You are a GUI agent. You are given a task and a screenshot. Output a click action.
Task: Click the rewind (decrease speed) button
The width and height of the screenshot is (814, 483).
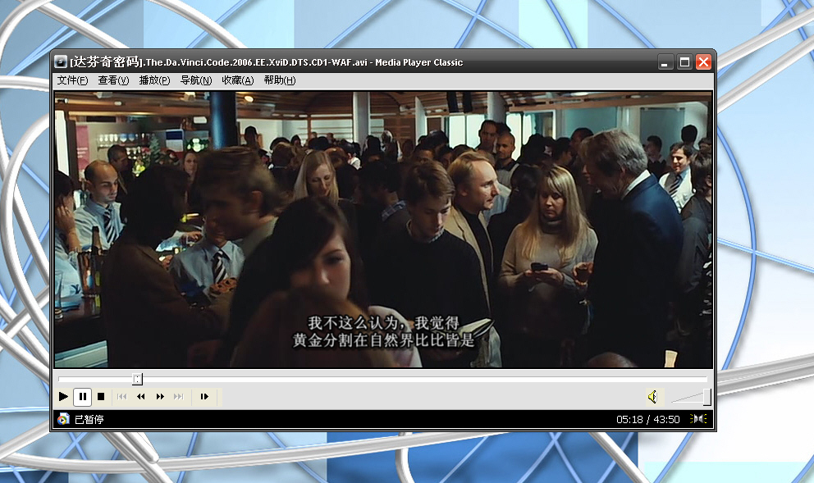pyautogui.click(x=140, y=397)
